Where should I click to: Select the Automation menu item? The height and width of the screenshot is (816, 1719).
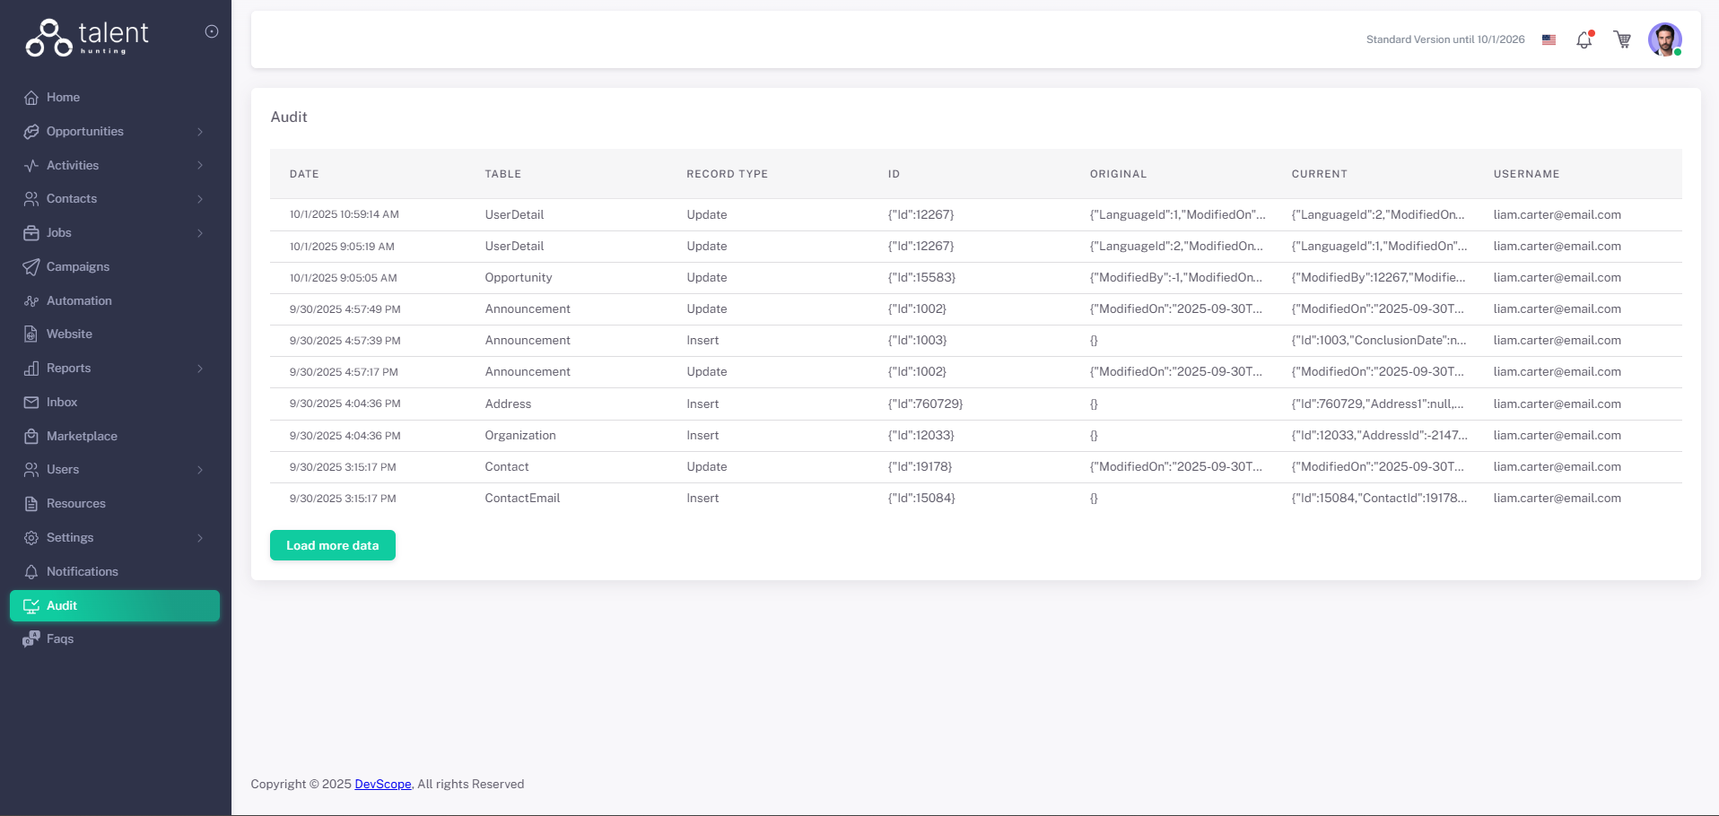click(x=79, y=301)
